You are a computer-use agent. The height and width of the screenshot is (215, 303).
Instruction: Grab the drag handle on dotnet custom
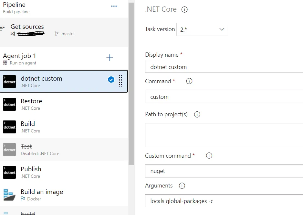click(x=120, y=81)
